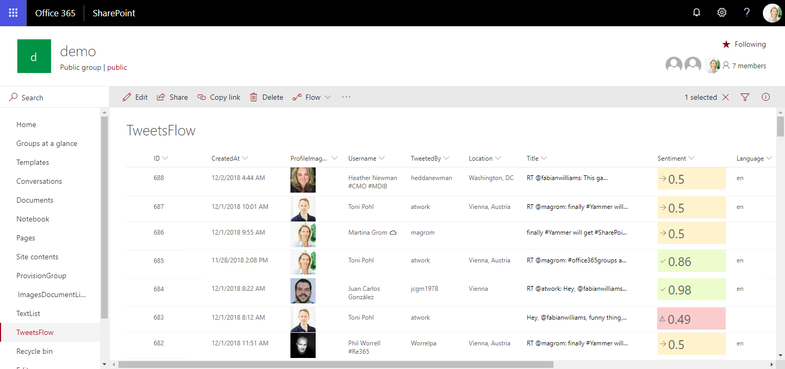The height and width of the screenshot is (369, 785).
Task: Click the red 0.49 sentiment indicator
Action: point(691,318)
